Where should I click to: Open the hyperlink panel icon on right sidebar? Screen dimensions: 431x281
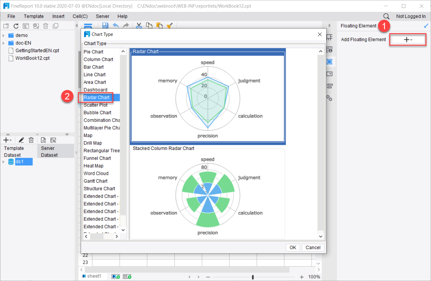[x=329, y=98]
